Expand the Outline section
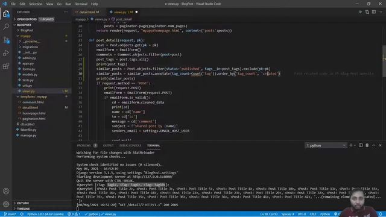Viewport: 386px width, 217px height. [42, 203]
